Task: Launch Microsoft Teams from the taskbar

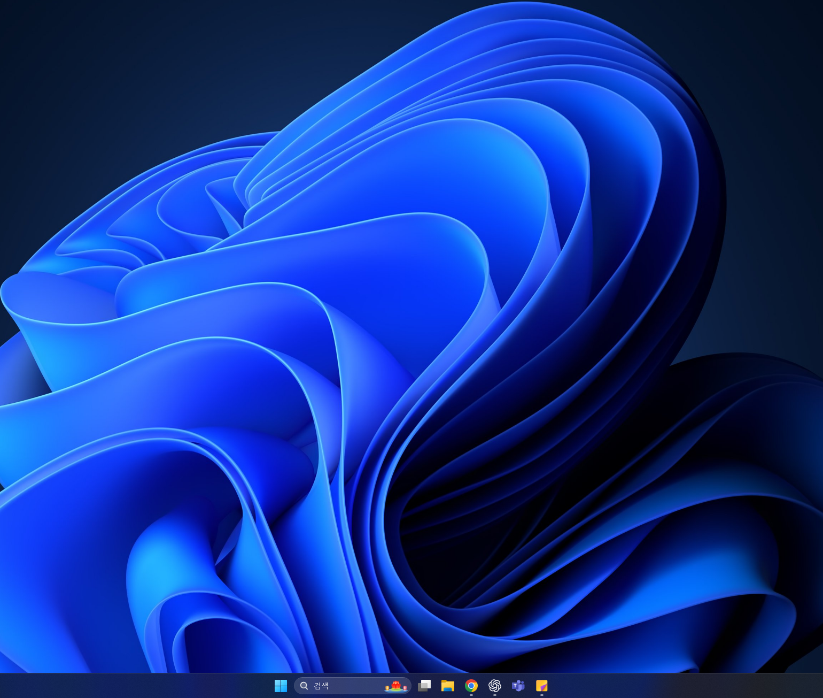Action: coord(518,686)
